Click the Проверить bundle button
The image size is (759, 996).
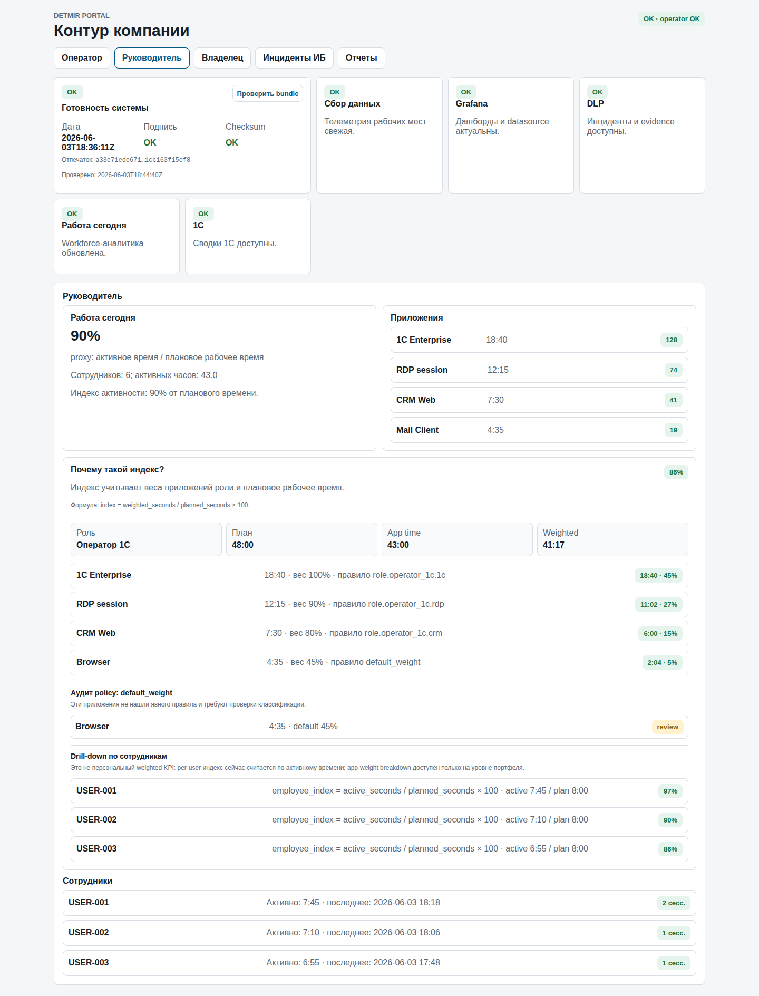[268, 93]
